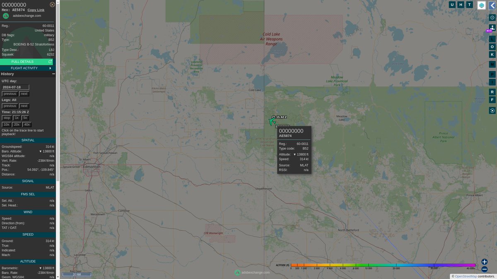
Task: Toggle the L button
Action: [x=492, y=38]
